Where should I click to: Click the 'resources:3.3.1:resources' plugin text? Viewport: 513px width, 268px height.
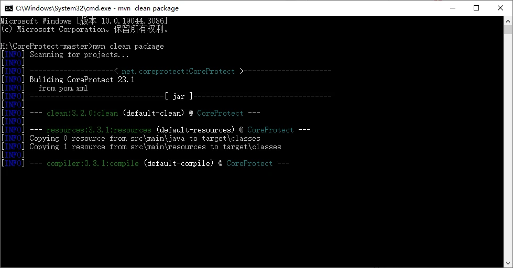[x=99, y=130]
